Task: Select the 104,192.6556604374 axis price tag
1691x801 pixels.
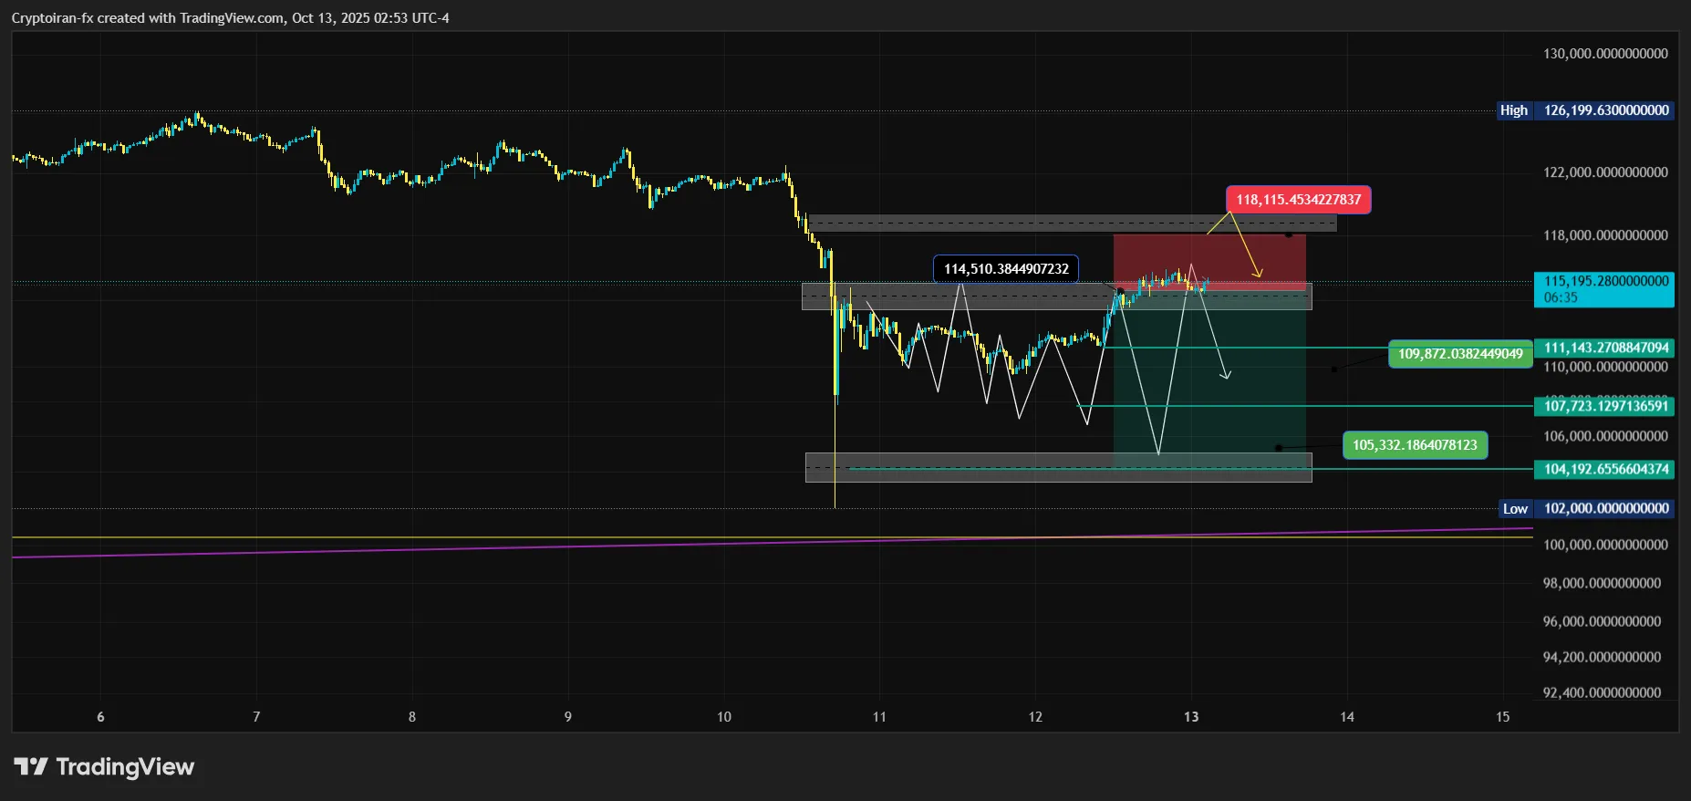Action: coord(1605,470)
